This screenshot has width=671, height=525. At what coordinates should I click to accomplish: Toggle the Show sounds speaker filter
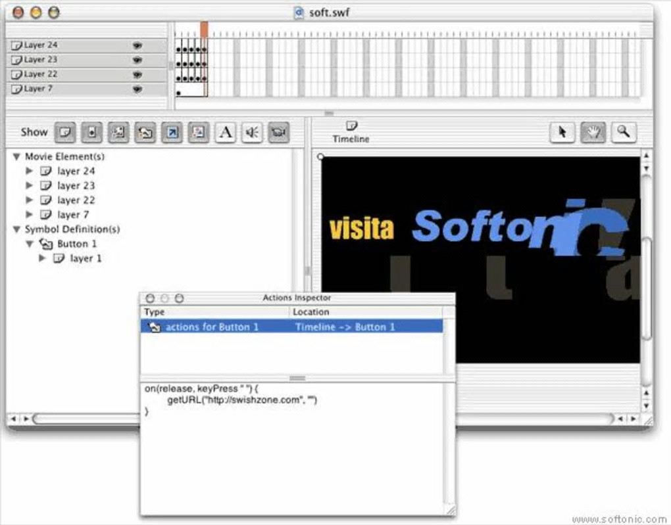point(252,133)
